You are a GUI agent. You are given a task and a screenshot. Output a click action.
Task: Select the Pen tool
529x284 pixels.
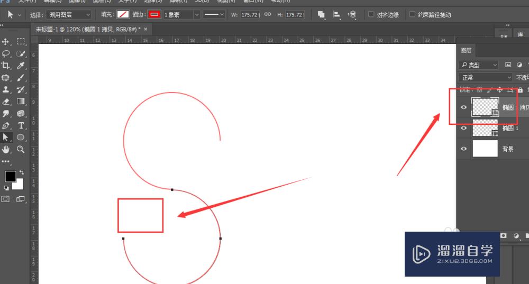tap(5, 125)
